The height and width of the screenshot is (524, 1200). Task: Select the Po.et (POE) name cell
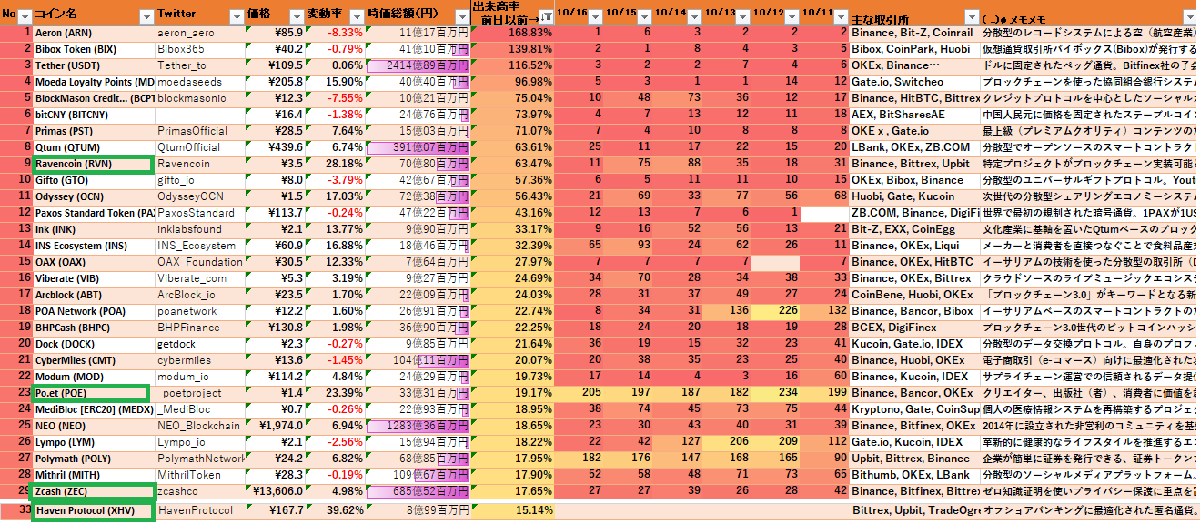[90, 393]
